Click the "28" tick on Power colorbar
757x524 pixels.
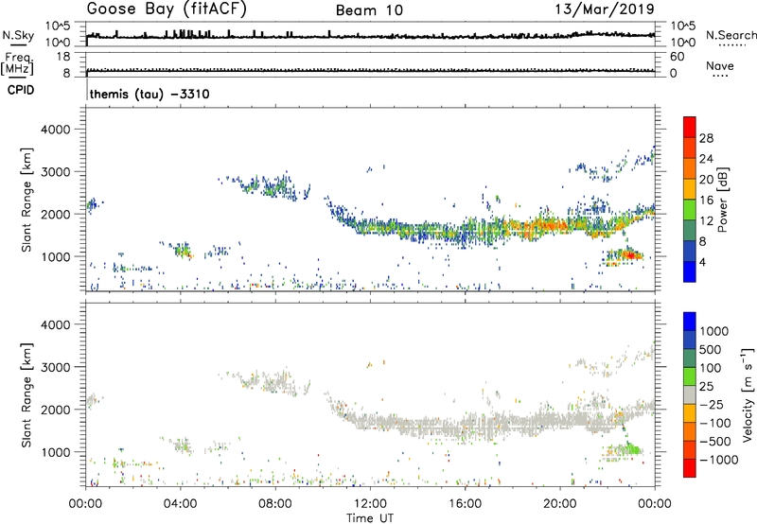point(706,138)
